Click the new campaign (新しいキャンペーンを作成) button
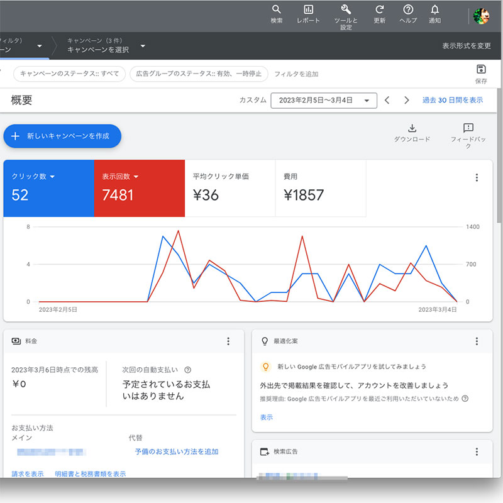The height and width of the screenshot is (503, 503). click(x=62, y=136)
